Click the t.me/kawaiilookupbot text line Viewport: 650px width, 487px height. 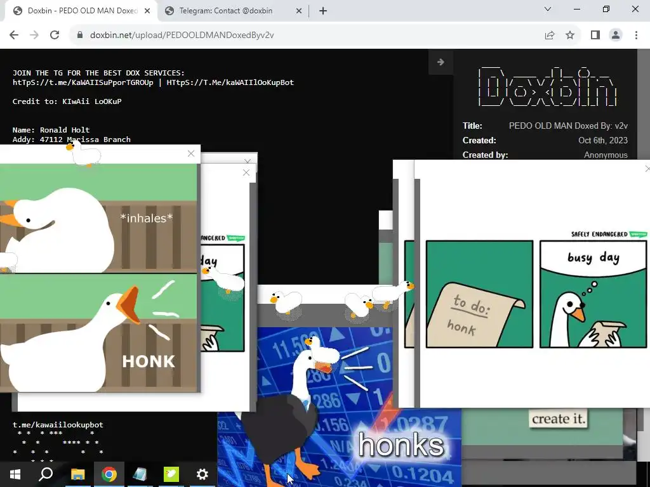[58, 425]
